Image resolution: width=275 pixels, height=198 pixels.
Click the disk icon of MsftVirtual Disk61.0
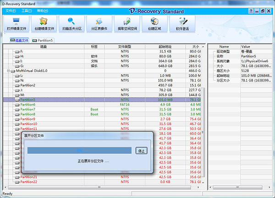tap(13, 71)
